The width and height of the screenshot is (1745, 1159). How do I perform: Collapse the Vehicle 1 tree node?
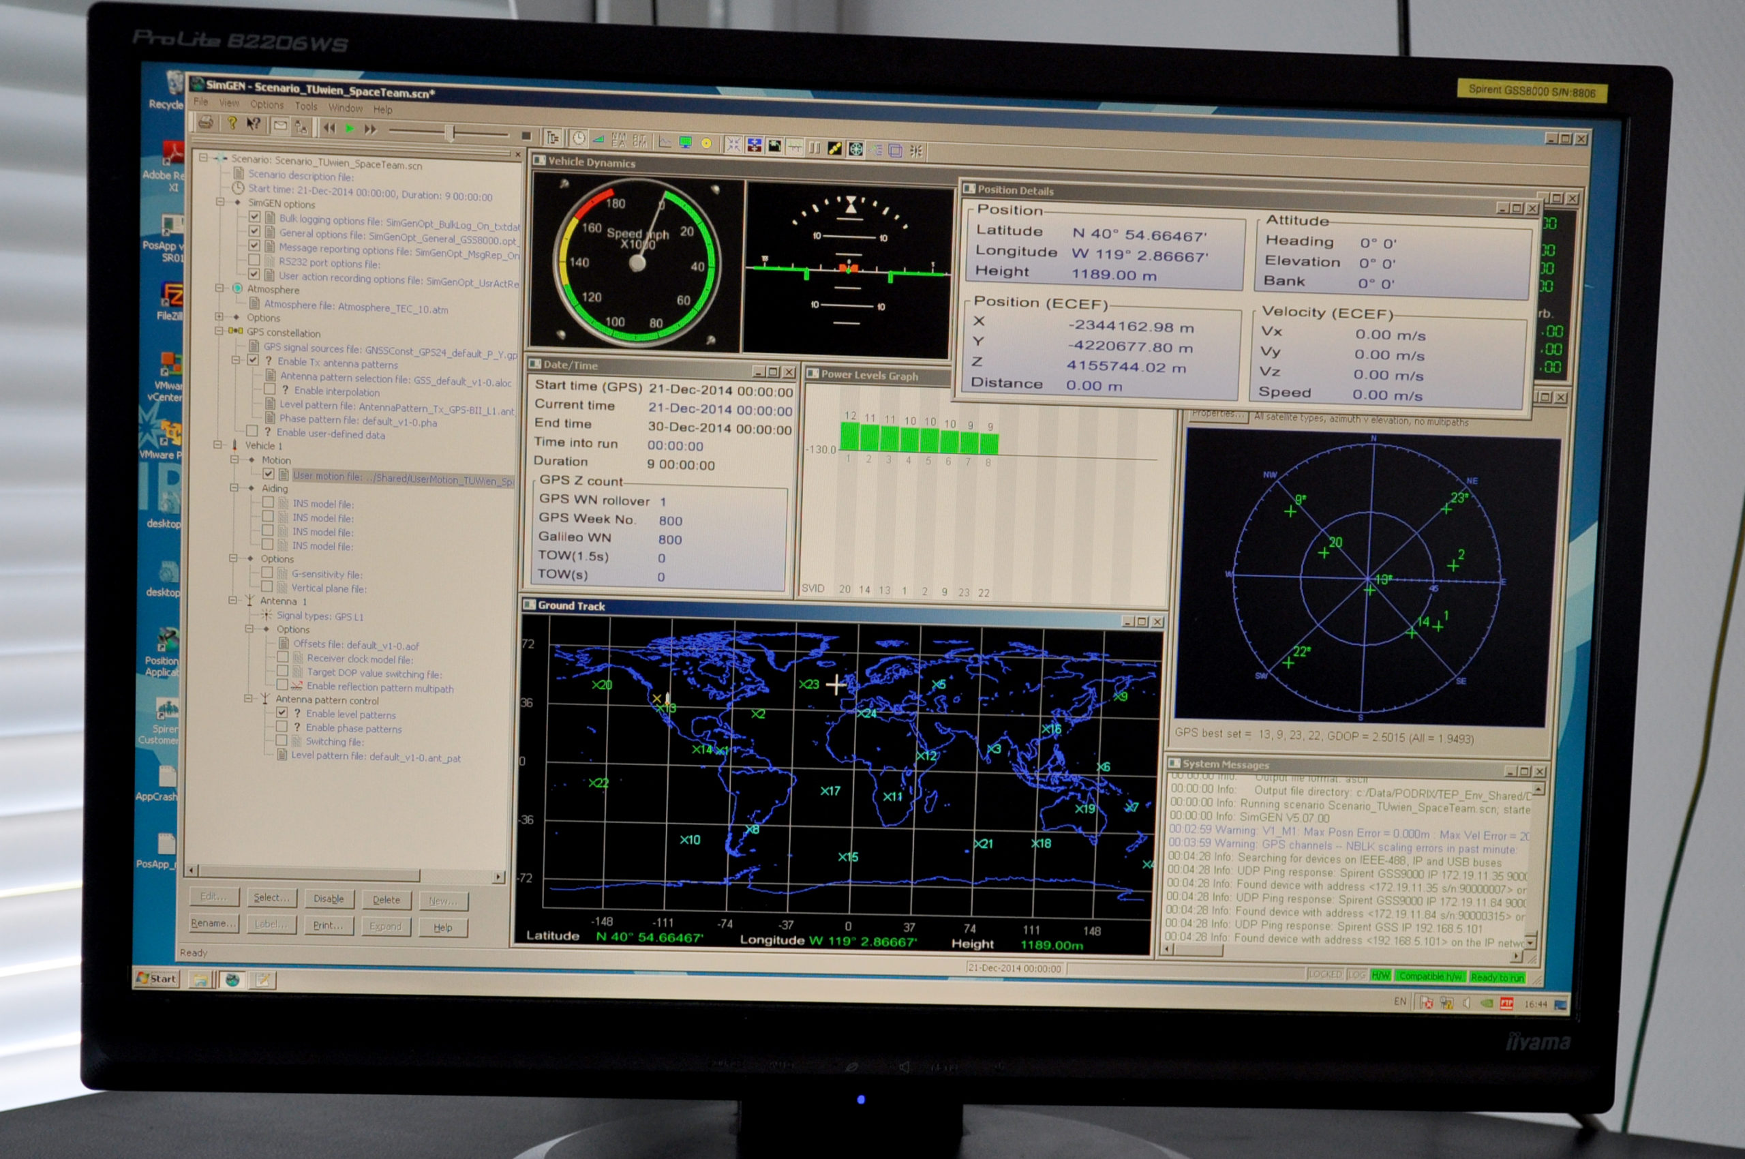click(218, 445)
